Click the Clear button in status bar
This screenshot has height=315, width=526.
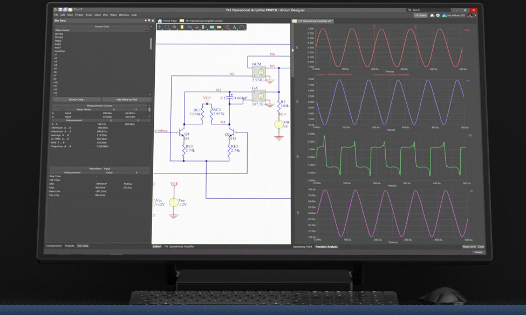pyautogui.click(x=481, y=247)
